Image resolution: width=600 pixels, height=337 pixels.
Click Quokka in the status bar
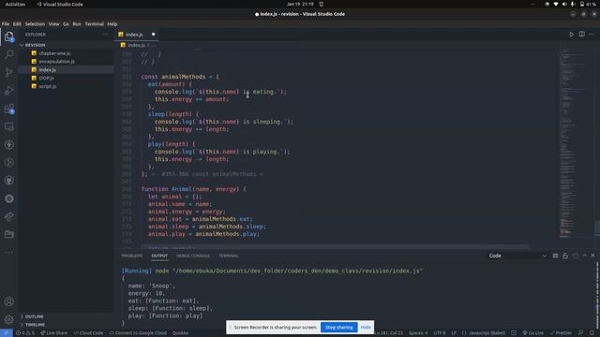point(180,333)
